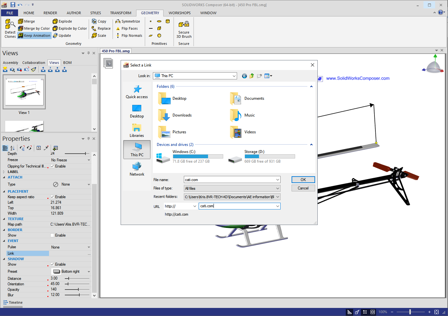Viewport: 448px width, 316px height.
Task: Click OK in Select a Link dialog
Action: tap(303, 180)
